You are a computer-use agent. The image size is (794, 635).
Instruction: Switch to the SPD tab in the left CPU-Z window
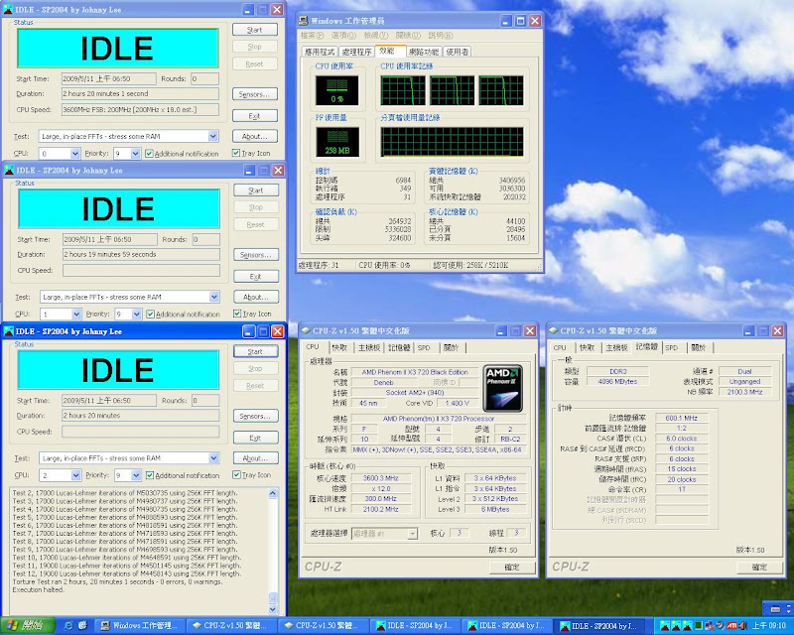point(425,348)
